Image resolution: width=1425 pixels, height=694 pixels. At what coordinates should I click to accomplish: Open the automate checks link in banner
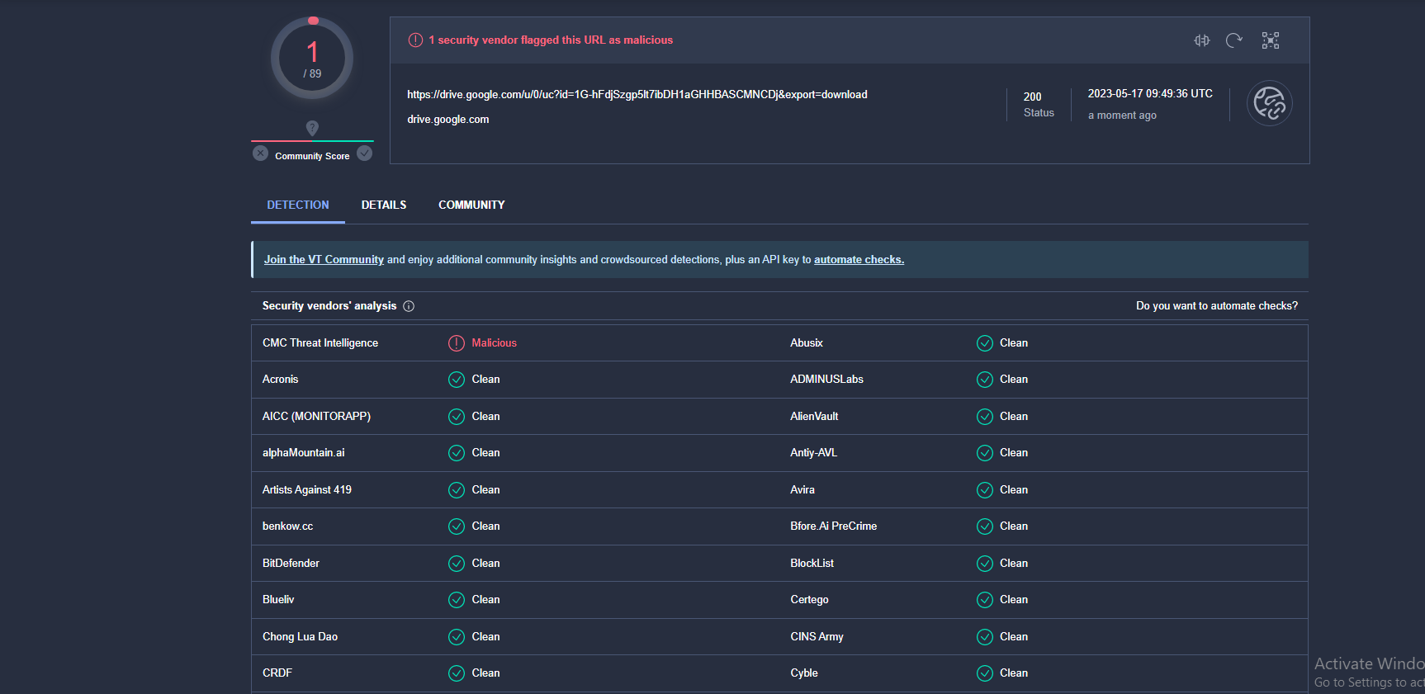[x=859, y=259]
